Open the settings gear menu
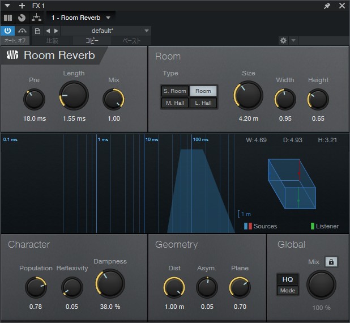 (x=283, y=41)
